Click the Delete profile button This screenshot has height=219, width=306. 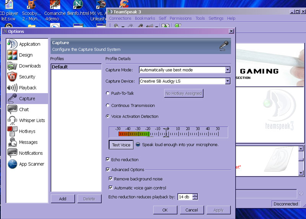(89, 199)
